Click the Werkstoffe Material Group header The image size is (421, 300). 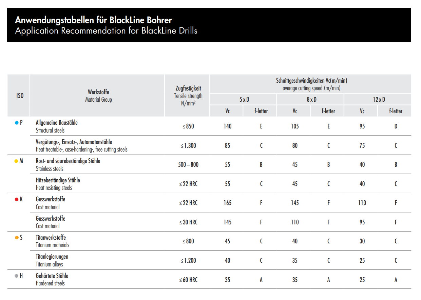98,96
